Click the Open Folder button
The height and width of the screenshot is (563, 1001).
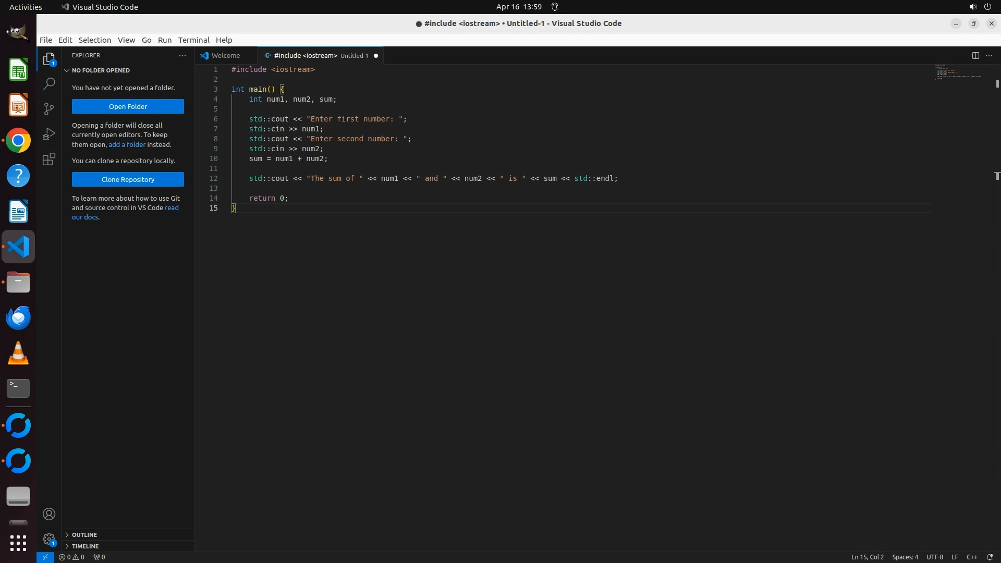click(128, 106)
